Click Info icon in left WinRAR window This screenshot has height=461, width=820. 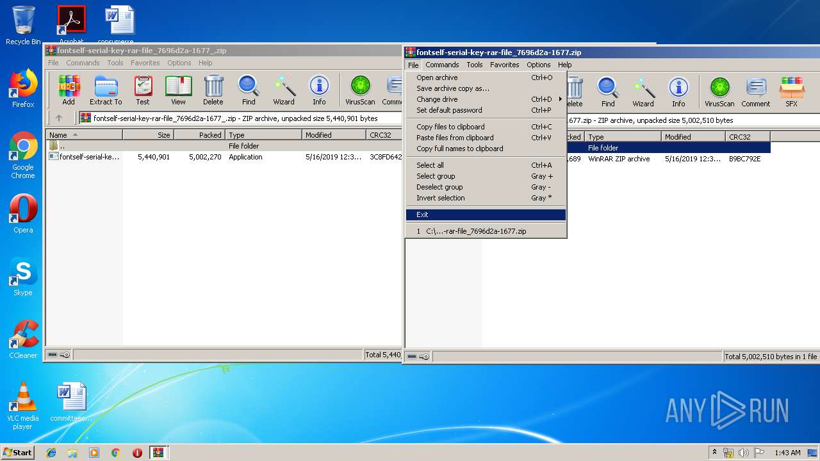click(x=319, y=90)
